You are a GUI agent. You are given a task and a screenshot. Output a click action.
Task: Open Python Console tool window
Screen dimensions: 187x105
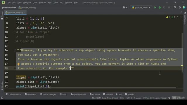pyautogui.click(x=78, y=94)
